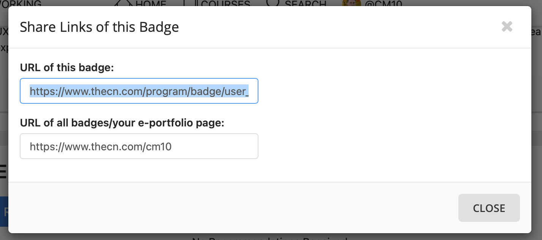Click the "Share Links of this Badge" title
Image resolution: width=542 pixels, height=240 pixels.
pos(99,27)
